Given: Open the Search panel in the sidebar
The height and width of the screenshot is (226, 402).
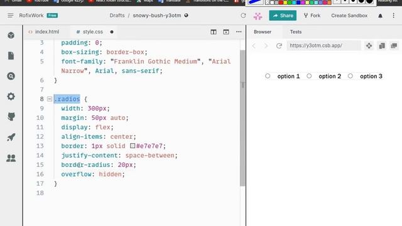Looking at the screenshot, I should [x=11, y=76].
